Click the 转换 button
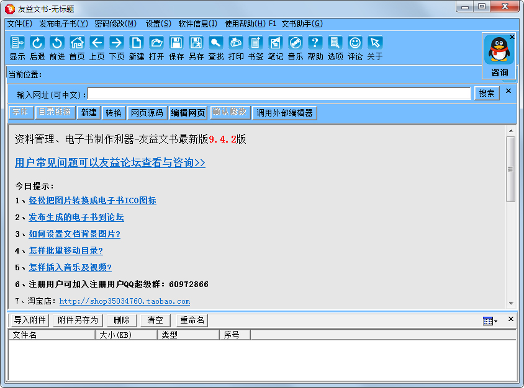This screenshot has height=388, width=524. [x=114, y=113]
